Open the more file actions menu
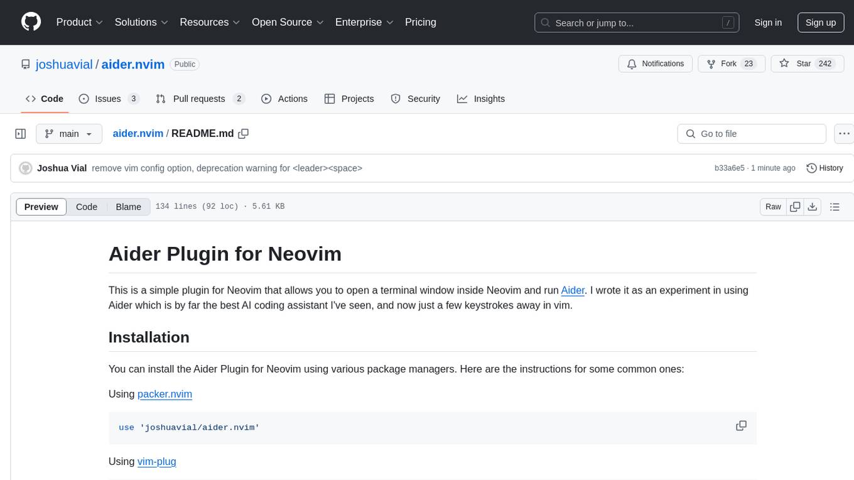Image resolution: width=854 pixels, height=480 pixels. (844, 134)
